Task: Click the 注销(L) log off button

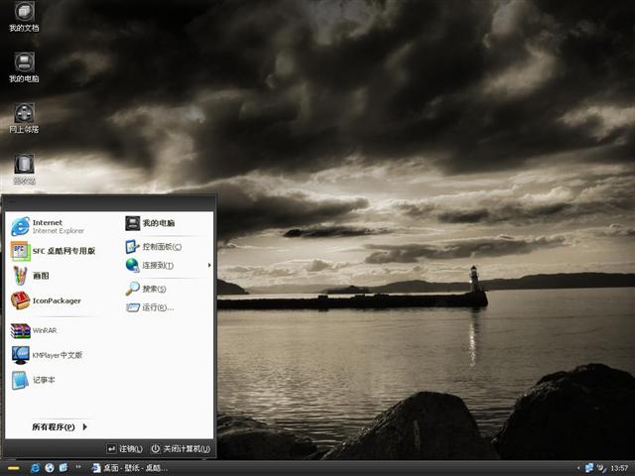Action: (x=125, y=449)
